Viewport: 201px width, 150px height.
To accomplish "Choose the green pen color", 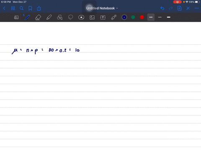I will click(133, 17).
